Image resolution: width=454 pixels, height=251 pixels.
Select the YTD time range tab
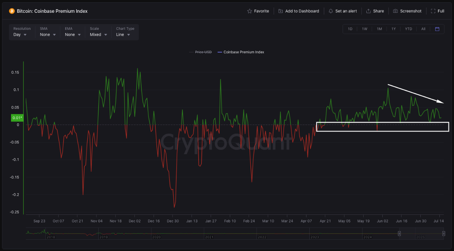pyautogui.click(x=409, y=29)
